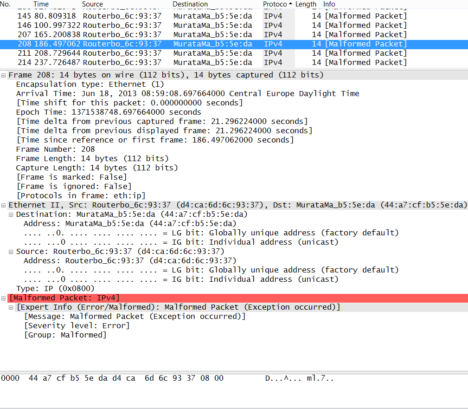Click hex bytes 08 00 in bytes pane
The width and height of the screenshot is (468, 409).
tap(212, 378)
